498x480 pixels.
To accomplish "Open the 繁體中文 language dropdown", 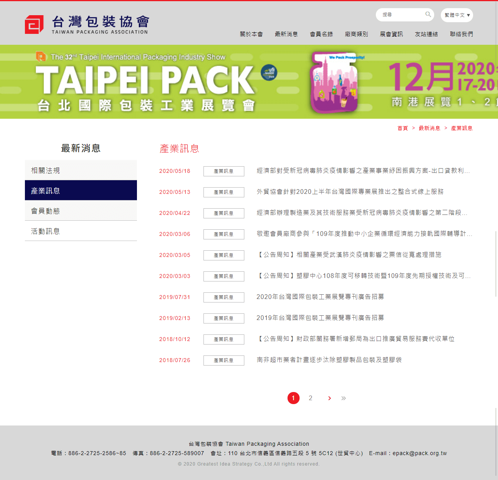I will pyautogui.click(x=457, y=15).
